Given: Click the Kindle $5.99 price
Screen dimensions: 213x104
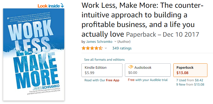Looking at the screenshot, I should [89, 73].
